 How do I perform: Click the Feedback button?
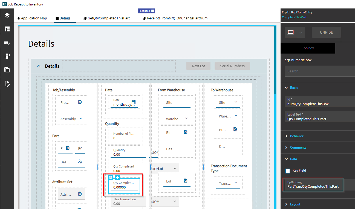point(146,11)
